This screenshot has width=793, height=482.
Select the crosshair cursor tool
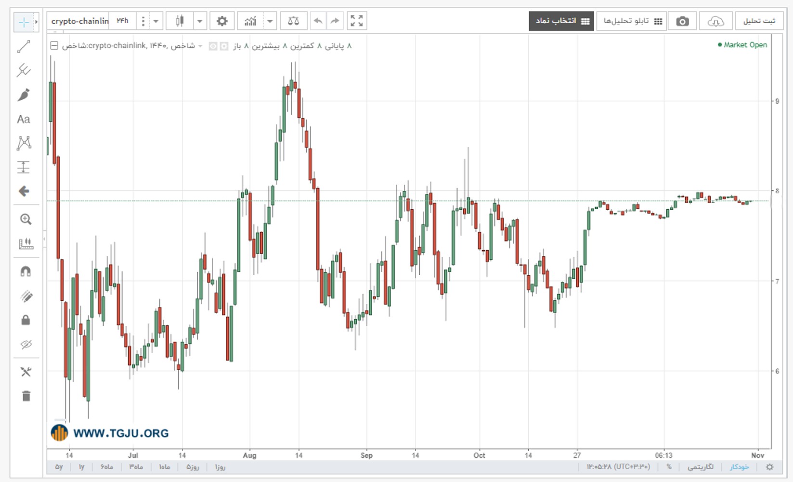pyautogui.click(x=23, y=22)
